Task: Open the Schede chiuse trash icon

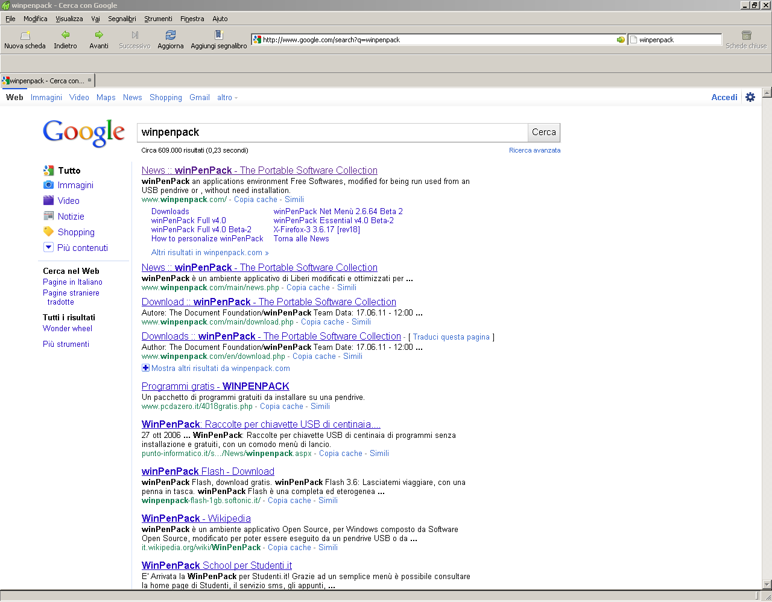Action: point(746,35)
